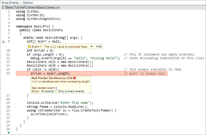Show Only primary events
Screen dimensions: 206x135
pos(71,91)
